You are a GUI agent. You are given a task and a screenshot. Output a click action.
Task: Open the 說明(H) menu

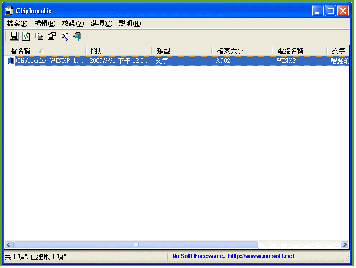click(x=130, y=24)
